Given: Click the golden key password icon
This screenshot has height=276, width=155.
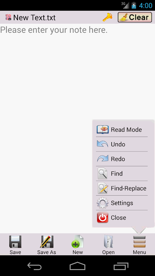Looking at the screenshot, I should coord(107,18).
